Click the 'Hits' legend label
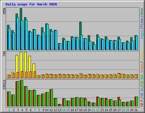 [142, 12]
